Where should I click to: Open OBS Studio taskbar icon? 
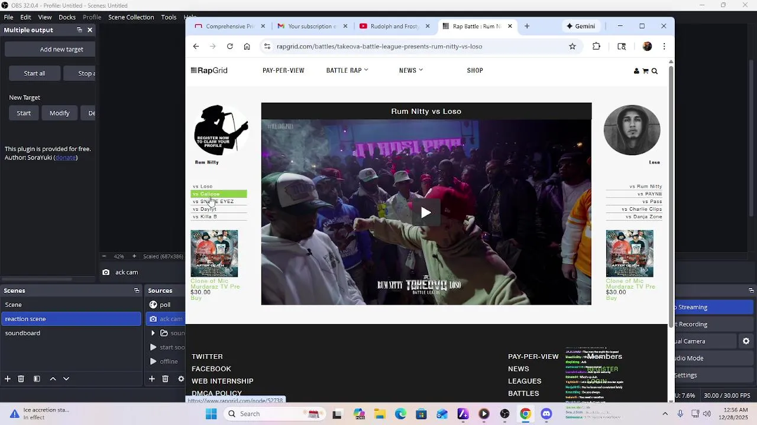[x=504, y=414]
